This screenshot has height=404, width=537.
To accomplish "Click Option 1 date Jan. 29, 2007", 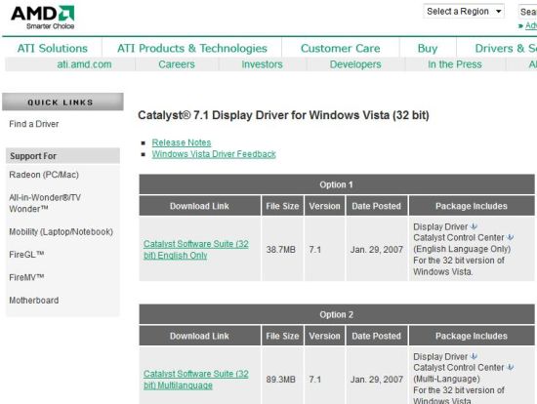I will (x=376, y=250).
